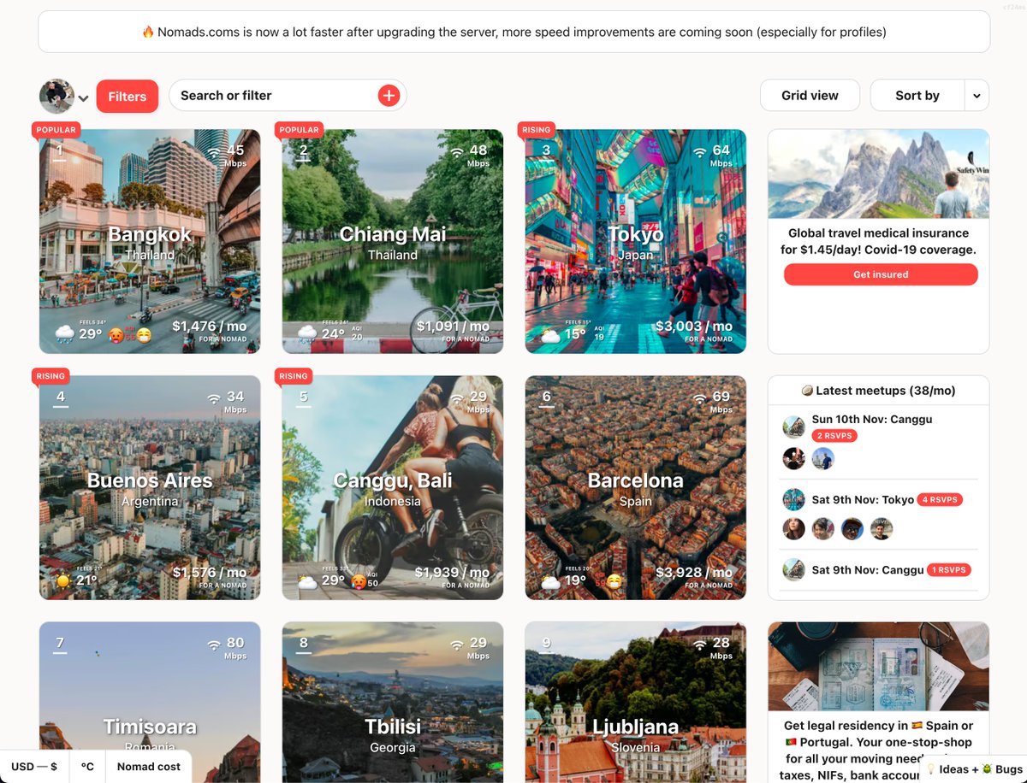This screenshot has width=1027, height=783.
Task: Click the 1 RSVPS badge
Action: [949, 570]
